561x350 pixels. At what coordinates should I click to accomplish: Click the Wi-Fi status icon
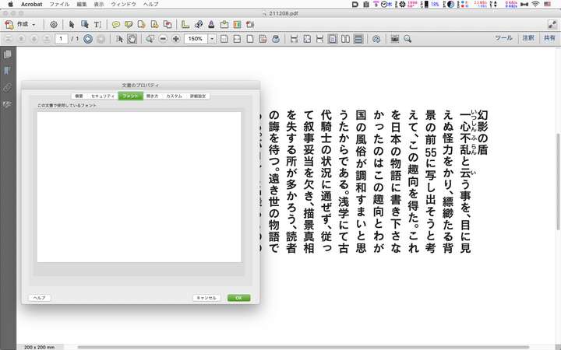point(535,5)
